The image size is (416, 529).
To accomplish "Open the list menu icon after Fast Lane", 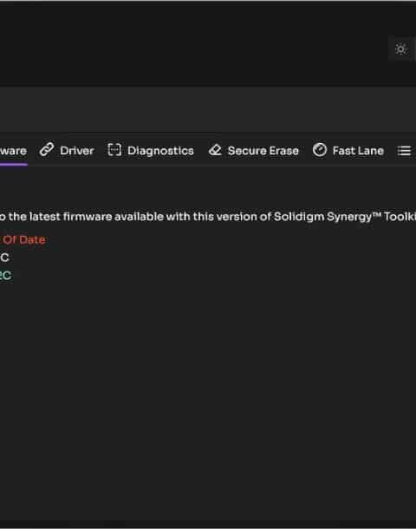I will [404, 151].
